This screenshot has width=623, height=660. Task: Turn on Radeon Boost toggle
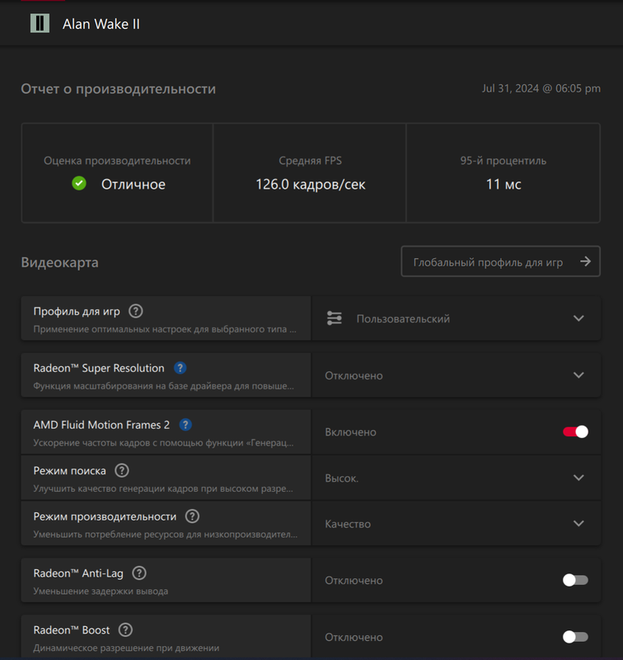(575, 637)
